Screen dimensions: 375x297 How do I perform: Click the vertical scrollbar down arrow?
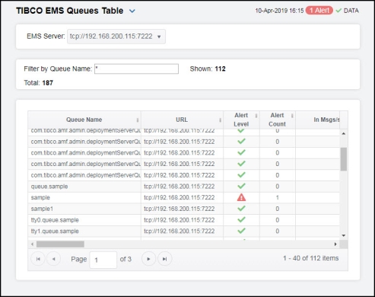click(x=344, y=235)
